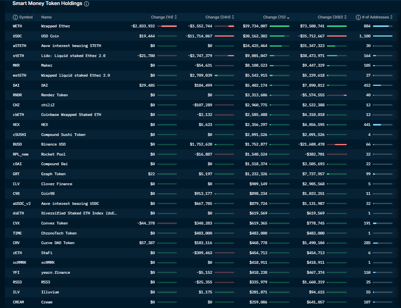
Task: Select Compound Sushi Token name
Action: (63, 135)
